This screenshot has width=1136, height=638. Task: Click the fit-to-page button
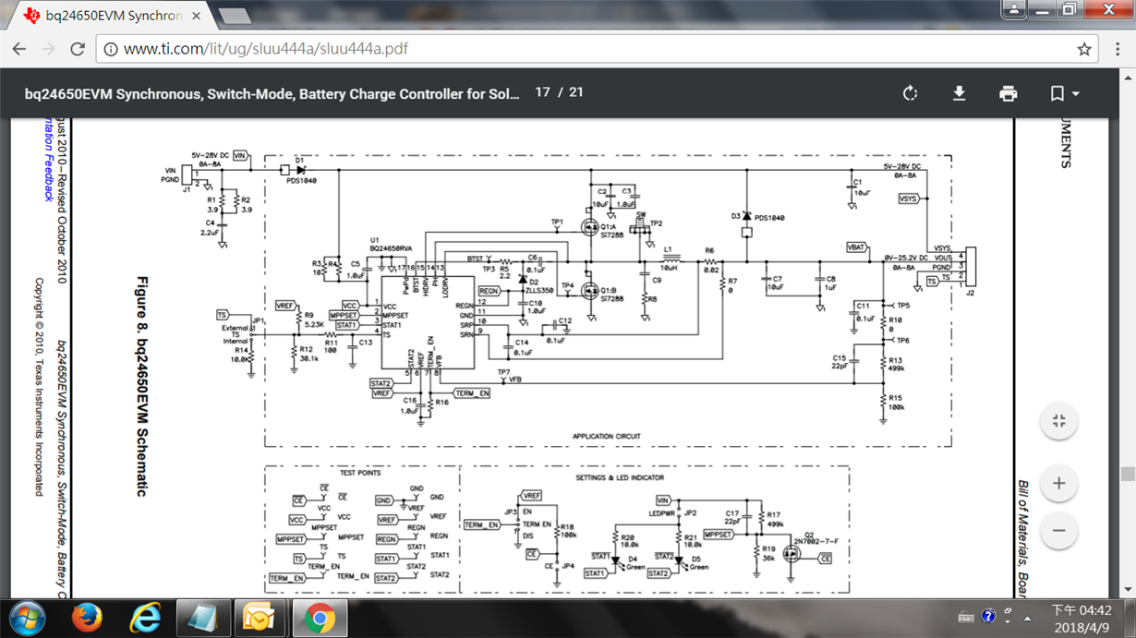(1058, 422)
